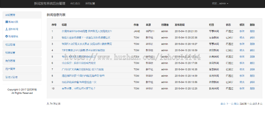The width and height of the screenshot is (265, 113).
Task: Click 修改 for news row 4
Action: click(x=242, y=50)
